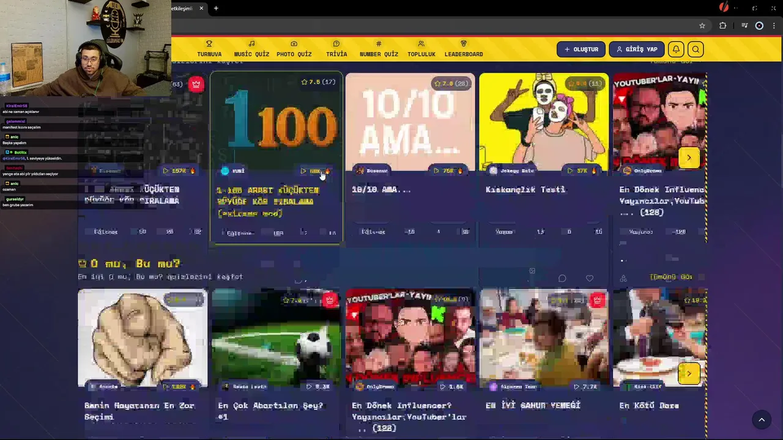The image size is (783, 440).
Task: Click the Yuni author avatar on 1-100 card
Action: (225, 171)
